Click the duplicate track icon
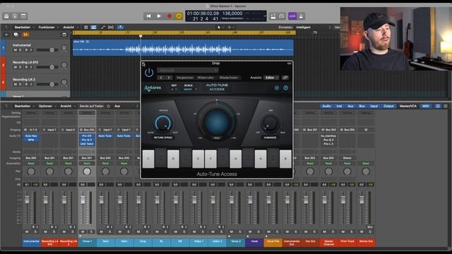The image size is (452, 254). pos(16,35)
